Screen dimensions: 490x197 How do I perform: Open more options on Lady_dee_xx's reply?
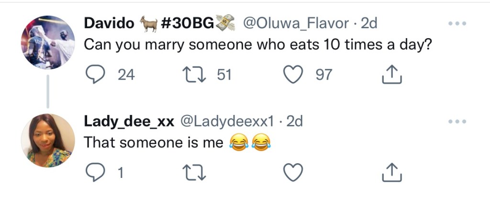457,122
